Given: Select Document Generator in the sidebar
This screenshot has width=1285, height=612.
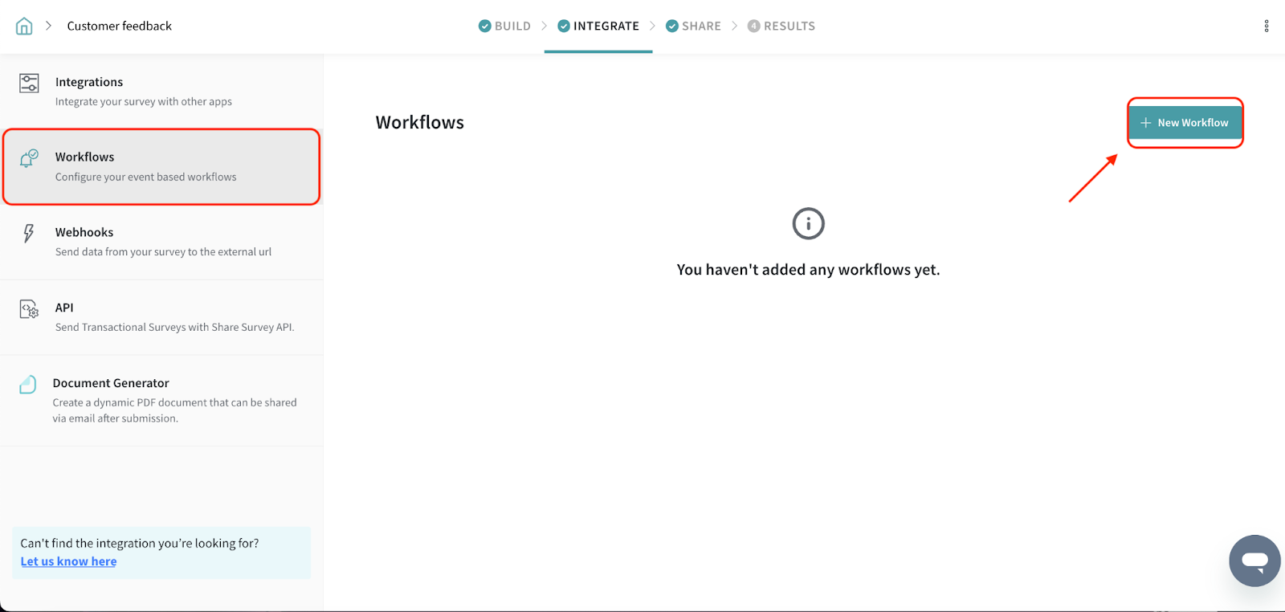Looking at the screenshot, I should (x=161, y=400).
